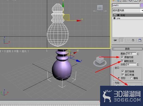Decrease 度数 with spinner down arrow
143x106 pixels.
coord(138,54)
